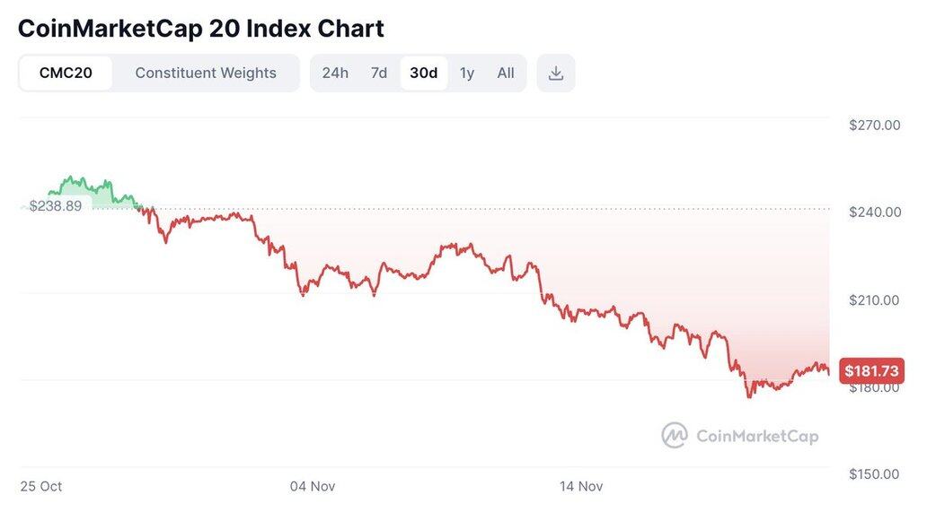Click the $150.00 price axis label
The height and width of the screenshot is (529, 927).
pyautogui.click(x=874, y=473)
